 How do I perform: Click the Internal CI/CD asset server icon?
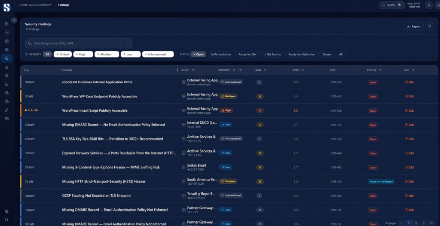pyautogui.click(x=184, y=125)
